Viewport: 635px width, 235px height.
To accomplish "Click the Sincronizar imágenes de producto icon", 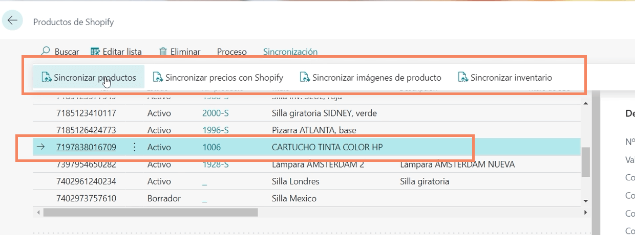I will (305, 78).
